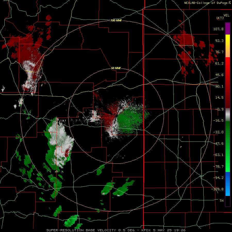Select the -94.2 velocity scale value
Screen dimensions: 232x232
(x=218, y=178)
